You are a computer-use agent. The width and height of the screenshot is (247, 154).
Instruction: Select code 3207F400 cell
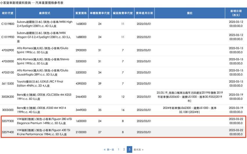8,132
